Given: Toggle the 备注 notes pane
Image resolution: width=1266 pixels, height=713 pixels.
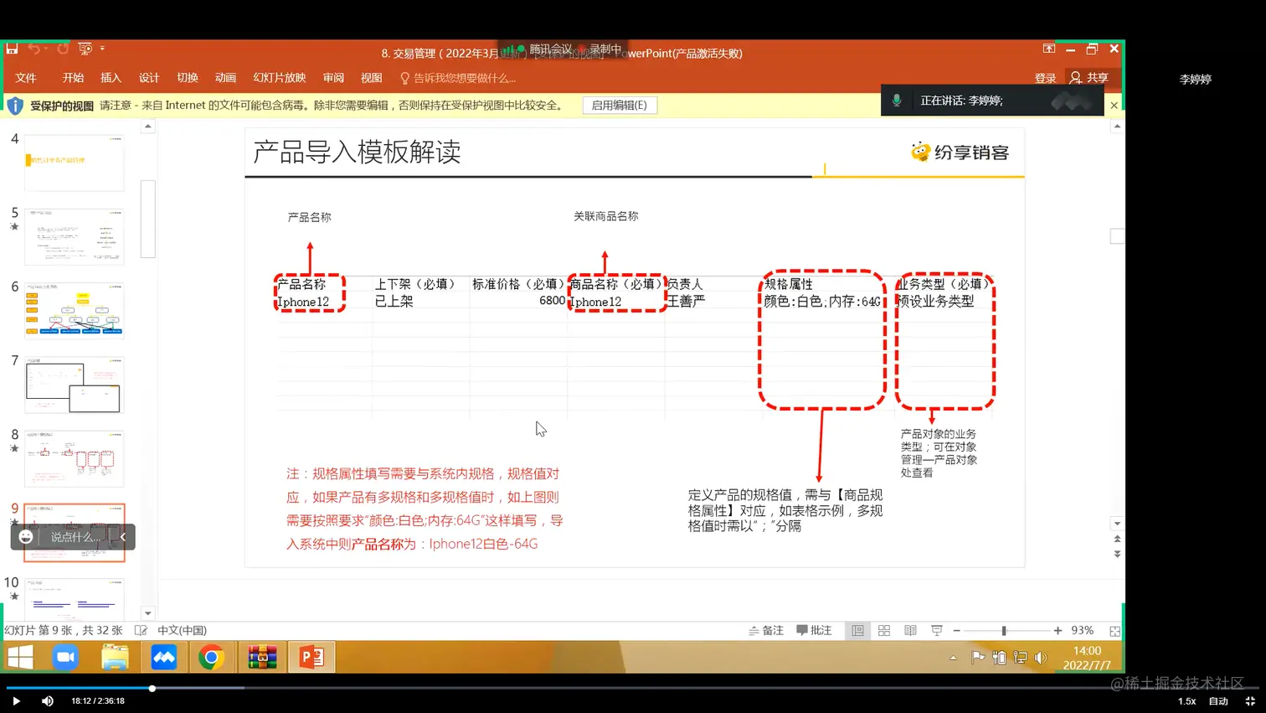Looking at the screenshot, I should [766, 630].
